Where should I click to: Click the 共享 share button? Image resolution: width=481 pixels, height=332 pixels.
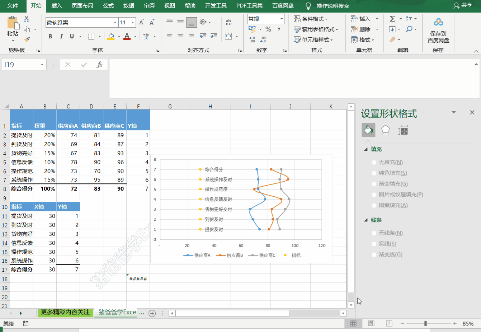pos(463,5)
